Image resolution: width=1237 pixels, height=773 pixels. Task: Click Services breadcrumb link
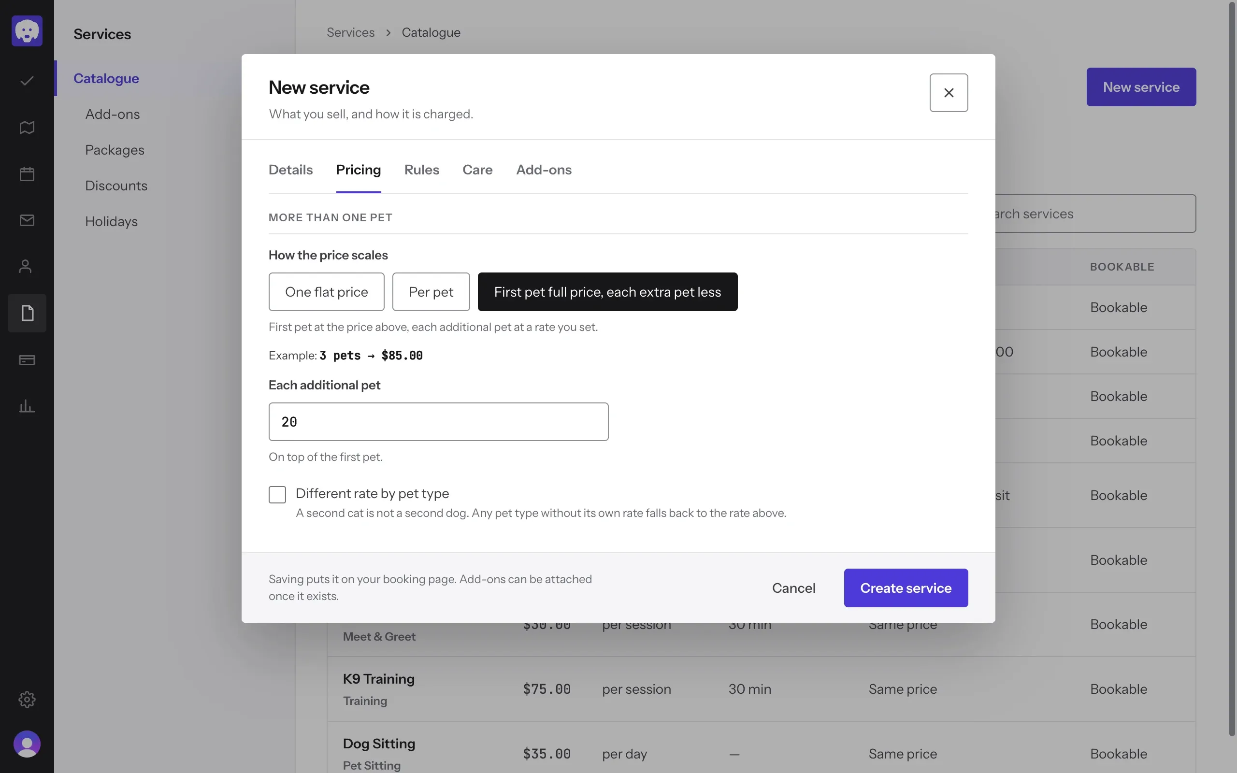(351, 32)
